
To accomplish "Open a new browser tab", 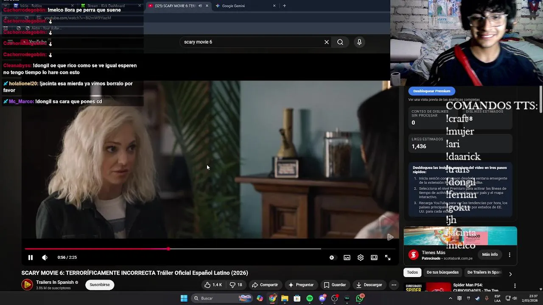I will (x=284, y=6).
